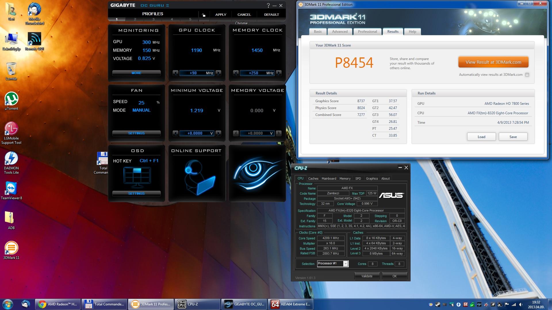Open the µTorrent desktop icon

pos(11,101)
